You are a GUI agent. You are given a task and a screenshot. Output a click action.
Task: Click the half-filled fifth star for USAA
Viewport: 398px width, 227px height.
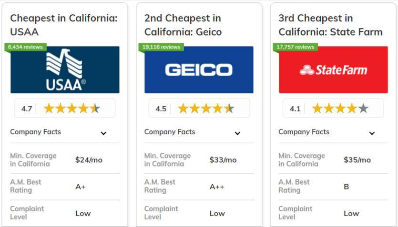pos(95,109)
